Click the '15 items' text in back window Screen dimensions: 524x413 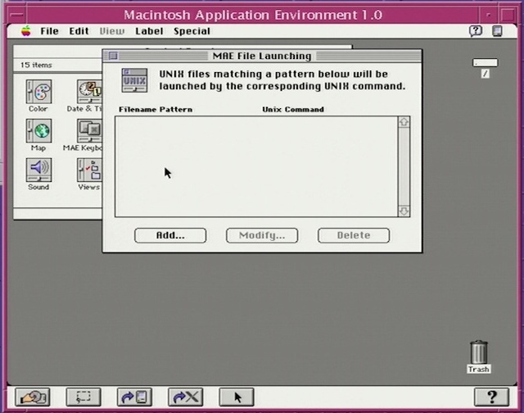tap(36, 65)
